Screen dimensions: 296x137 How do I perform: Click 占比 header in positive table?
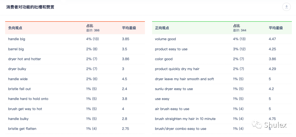(236, 26)
